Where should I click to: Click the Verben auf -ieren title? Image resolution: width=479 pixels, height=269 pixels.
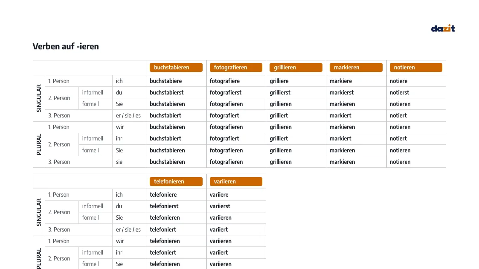[66, 46]
